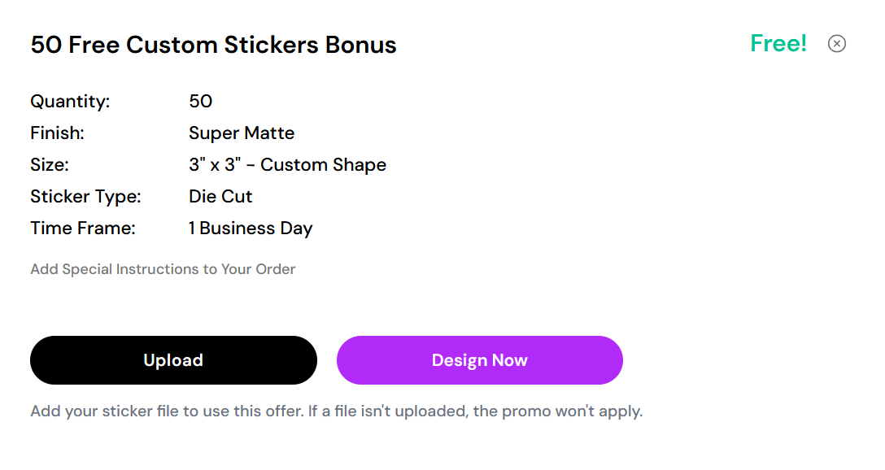The image size is (885, 470).
Task: Click the Finish field label
Action: pos(57,133)
